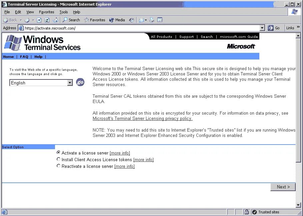Open Terminal Server Licensing privacy policy link
The image size is (303, 216).
[143, 119]
